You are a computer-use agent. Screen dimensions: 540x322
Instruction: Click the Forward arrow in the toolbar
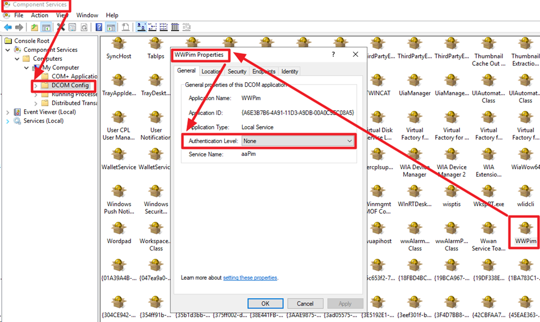(x=19, y=27)
